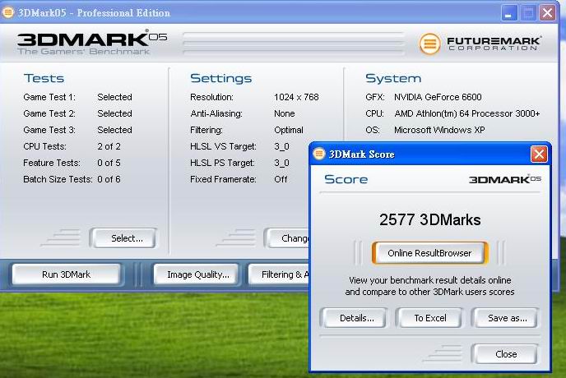Screen dimensions: 566x378
Task: Click the Tests section heading
Action: (44, 78)
